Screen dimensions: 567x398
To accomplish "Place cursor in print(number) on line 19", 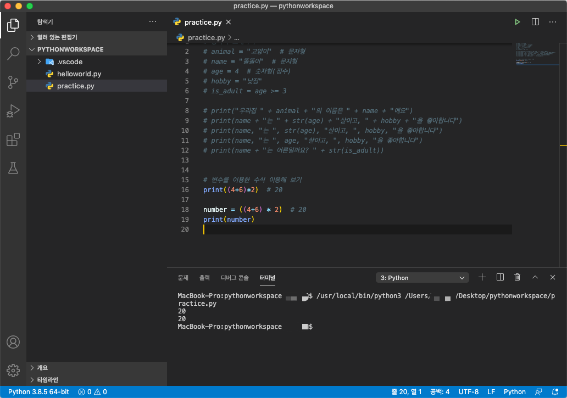I will (229, 220).
